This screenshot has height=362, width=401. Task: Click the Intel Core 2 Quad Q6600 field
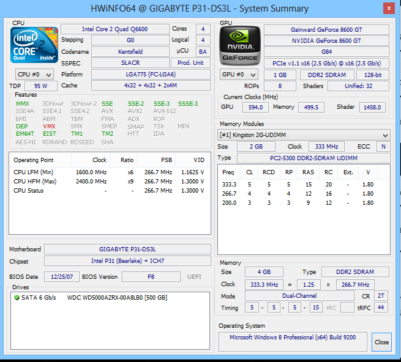point(115,29)
